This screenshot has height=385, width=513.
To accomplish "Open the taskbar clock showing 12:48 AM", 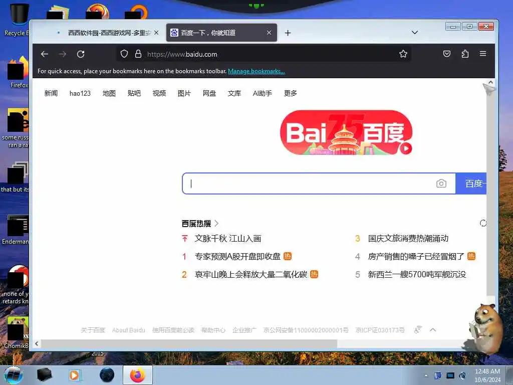I will [x=487, y=375].
